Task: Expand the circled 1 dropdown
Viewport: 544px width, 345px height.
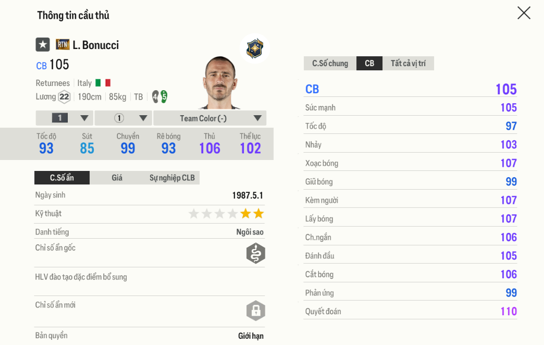Action: coord(123,118)
